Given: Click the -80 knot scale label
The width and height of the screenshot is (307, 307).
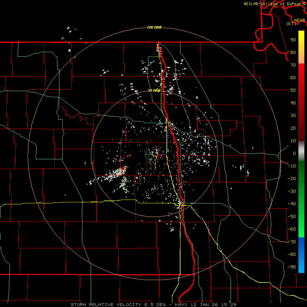Looking at the screenshot, I should (x=292, y=254).
